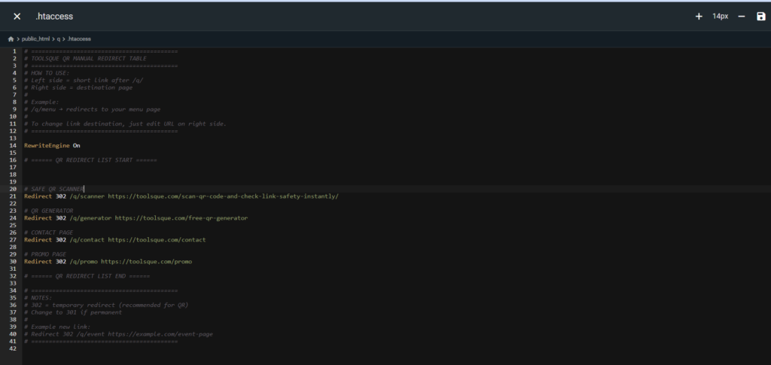Click comment '# CONTACT PAGE'
Screen dimensions: 771x365
coord(49,233)
